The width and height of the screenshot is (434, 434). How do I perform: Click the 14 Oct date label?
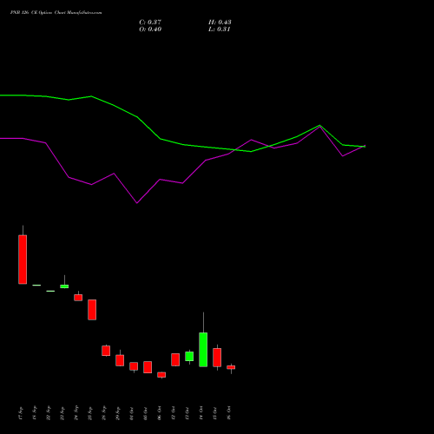coord(201,413)
